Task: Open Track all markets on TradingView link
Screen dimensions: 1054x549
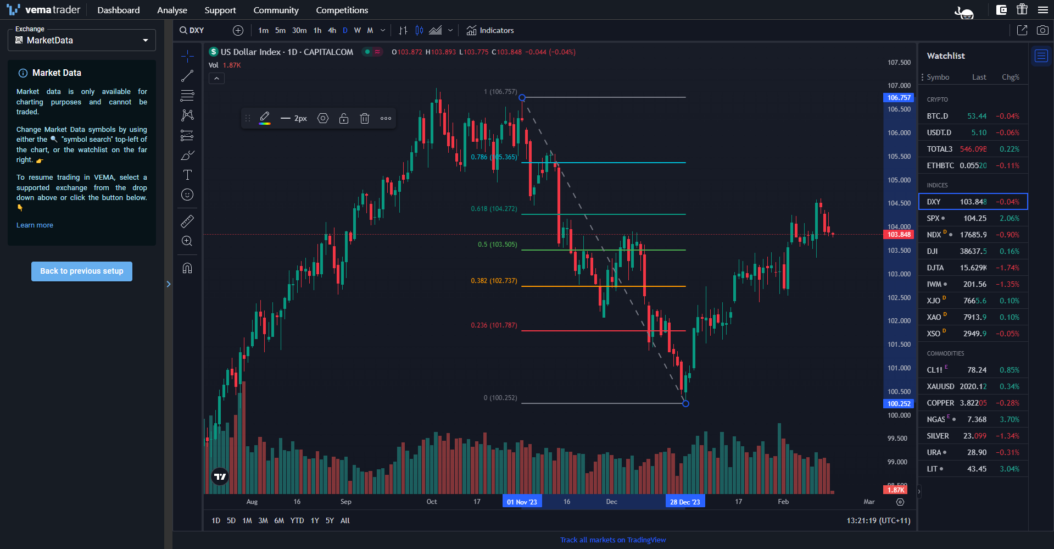Action: click(x=613, y=540)
